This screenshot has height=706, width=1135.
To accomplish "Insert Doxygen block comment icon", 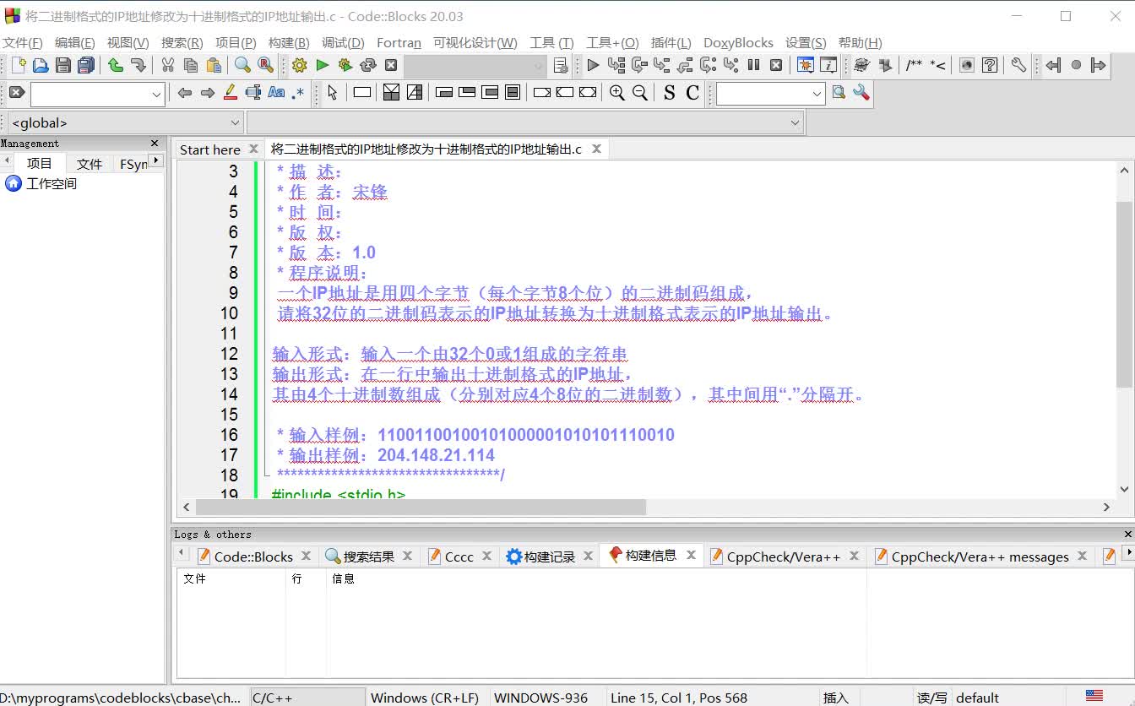I will click(x=915, y=65).
